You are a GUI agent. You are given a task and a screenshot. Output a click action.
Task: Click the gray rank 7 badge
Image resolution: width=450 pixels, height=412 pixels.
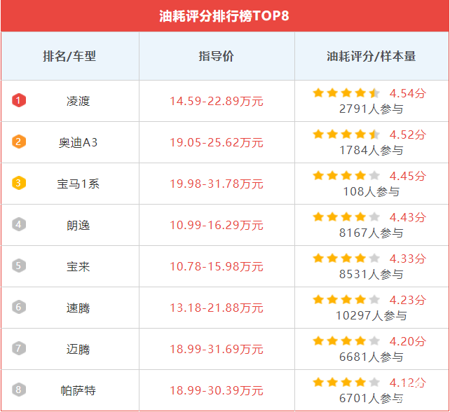point(19,349)
